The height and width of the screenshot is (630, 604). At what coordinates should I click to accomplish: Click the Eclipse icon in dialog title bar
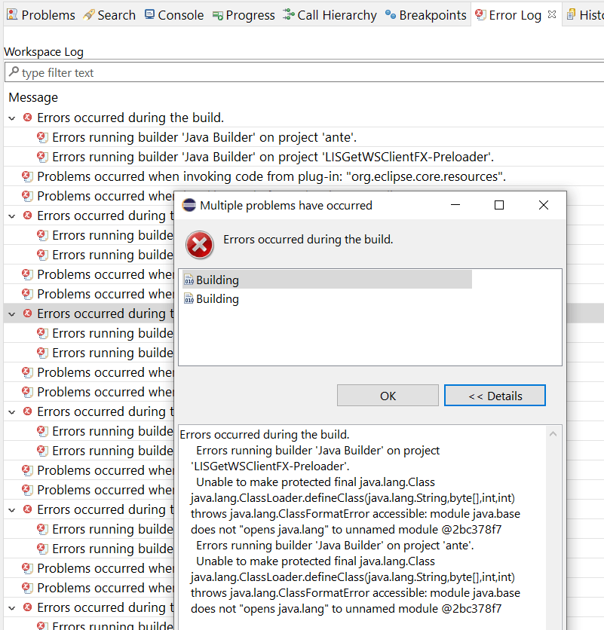tap(189, 205)
